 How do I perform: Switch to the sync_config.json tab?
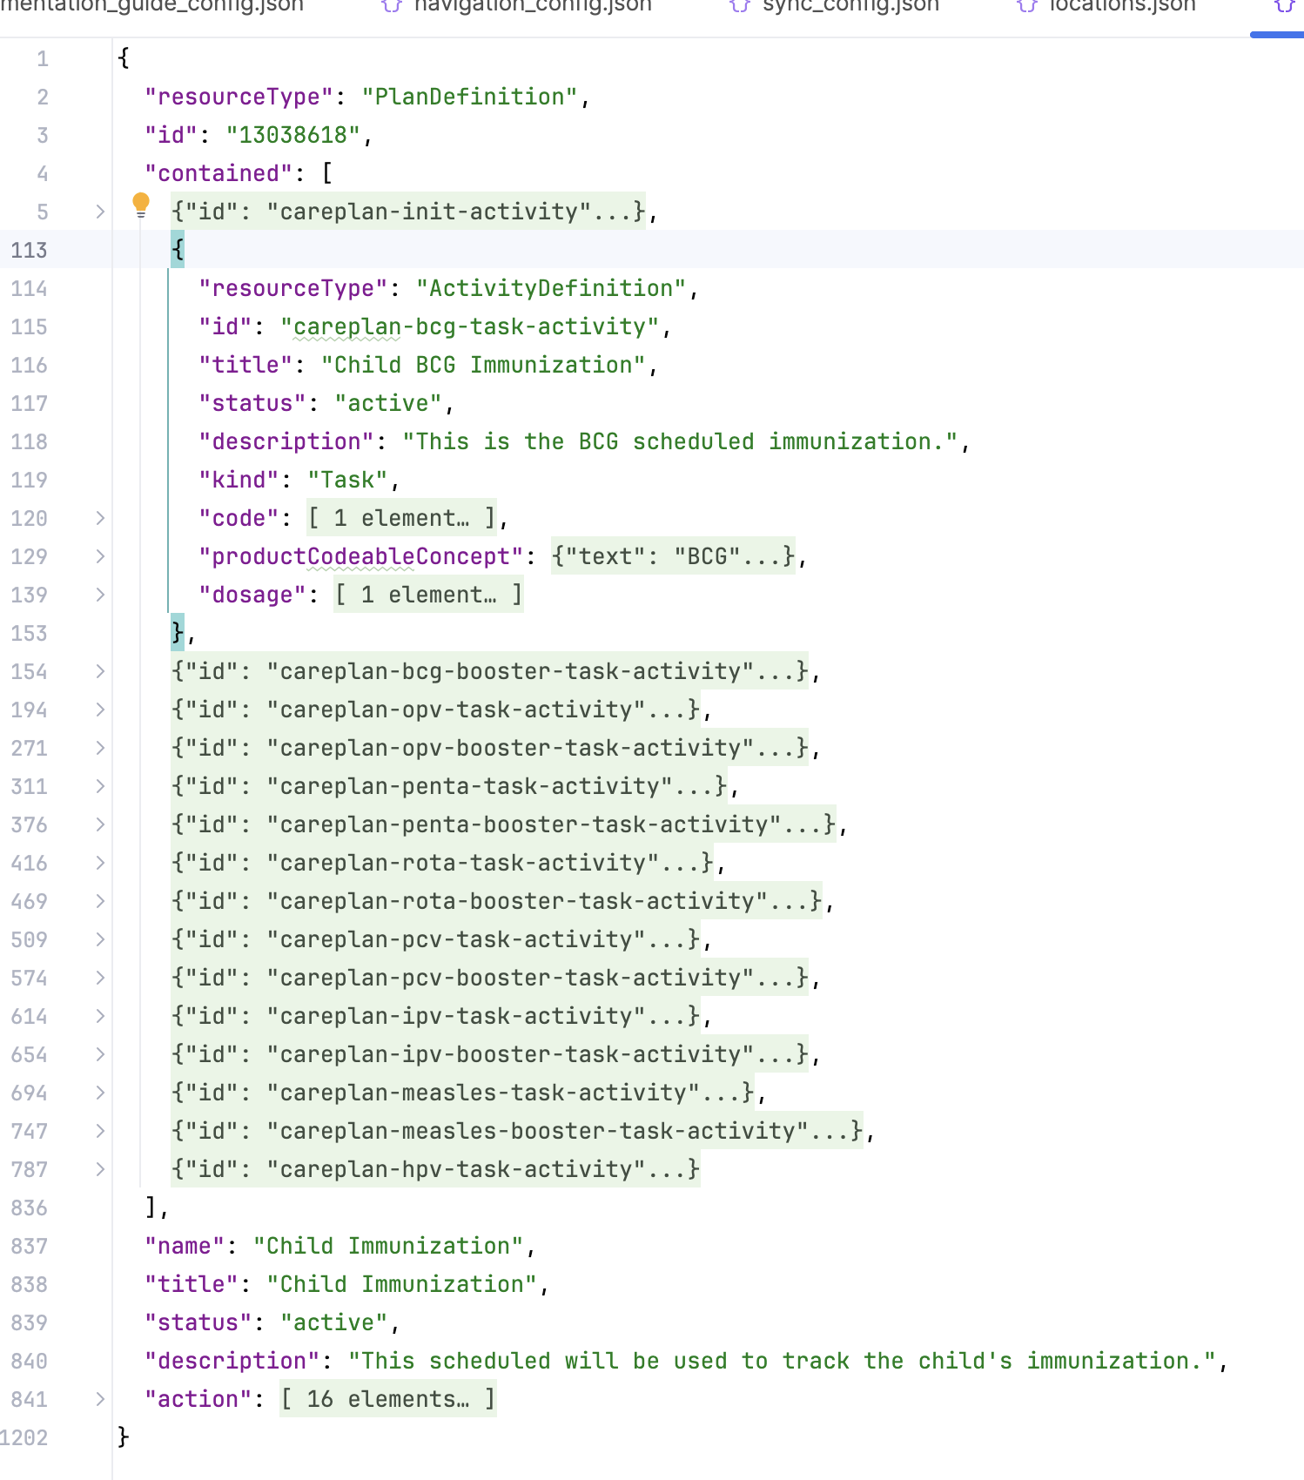coord(834,7)
